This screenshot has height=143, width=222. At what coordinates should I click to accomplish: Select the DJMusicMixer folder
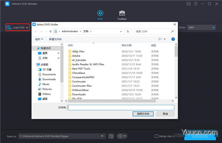pos(80,90)
